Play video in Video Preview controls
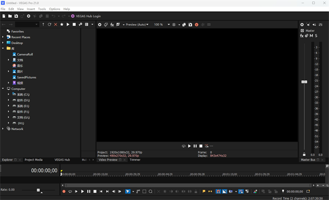Viewport: 329px width, 200px height. click(189, 146)
